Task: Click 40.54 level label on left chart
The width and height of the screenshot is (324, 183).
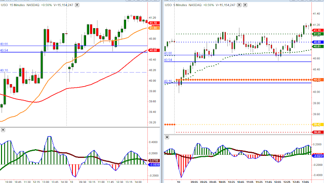Action: (4, 50)
